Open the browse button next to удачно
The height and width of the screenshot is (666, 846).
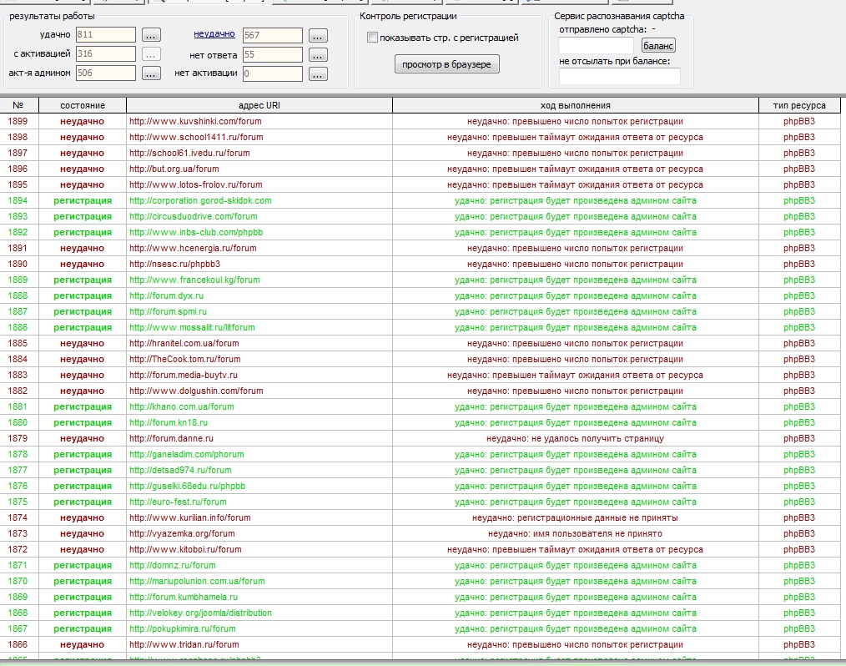pyautogui.click(x=151, y=36)
